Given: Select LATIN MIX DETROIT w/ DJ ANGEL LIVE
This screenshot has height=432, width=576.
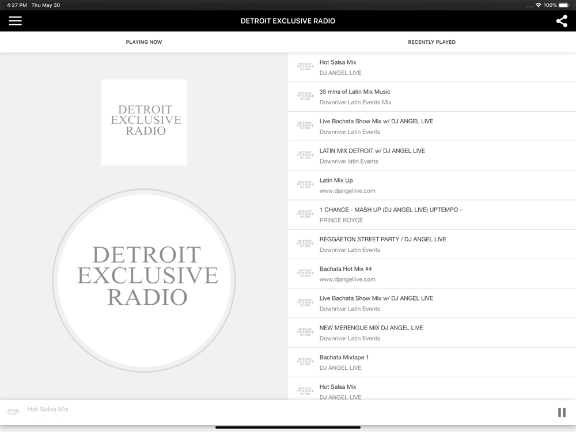Looking at the screenshot, I should tap(432, 156).
